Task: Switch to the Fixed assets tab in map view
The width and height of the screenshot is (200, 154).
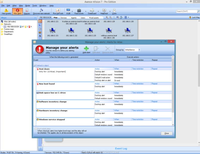Action: [94, 18]
